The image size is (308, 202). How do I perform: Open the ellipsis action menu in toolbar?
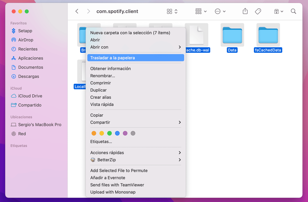pyautogui.click(x=220, y=11)
